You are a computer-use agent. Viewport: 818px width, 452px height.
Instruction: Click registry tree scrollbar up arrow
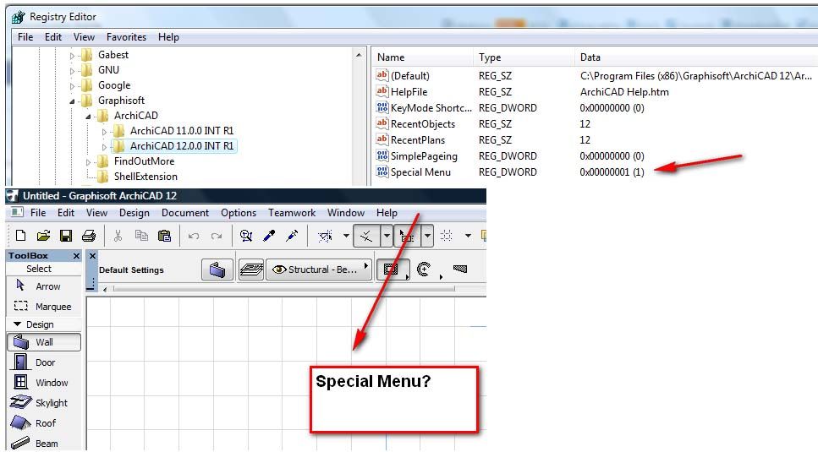[359, 55]
